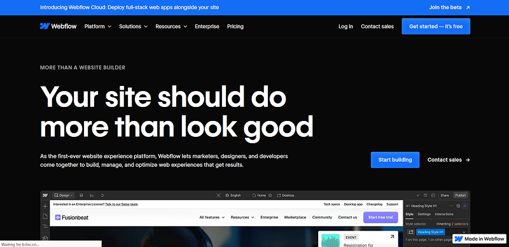This screenshot has width=509, height=247.
Task: Expand All features dropdown in Fusionbeat nav
Action: pyautogui.click(x=212, y=218)
